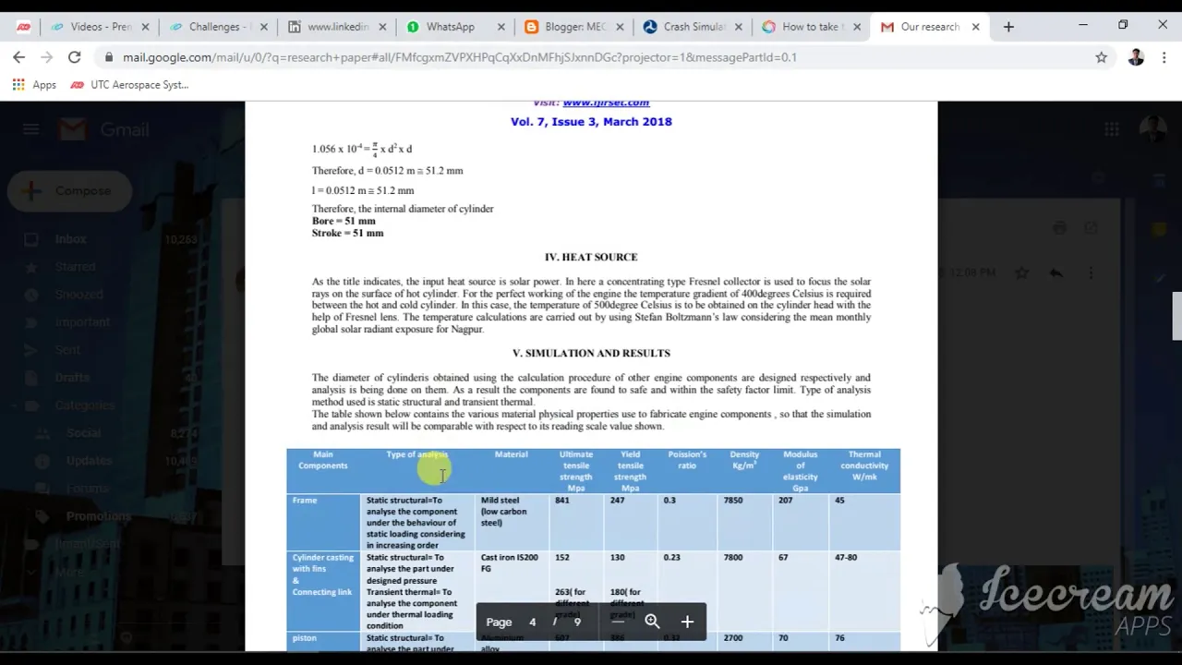Click the thermal conductivity value 47-80
The height and width of the screenshot is (665, 1182).
click(845, 558)
